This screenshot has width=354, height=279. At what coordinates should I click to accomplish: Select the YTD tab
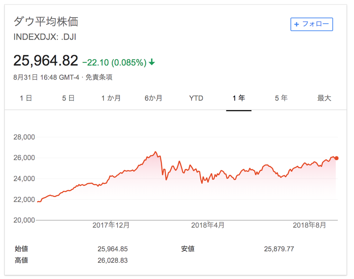pos(196,98)
